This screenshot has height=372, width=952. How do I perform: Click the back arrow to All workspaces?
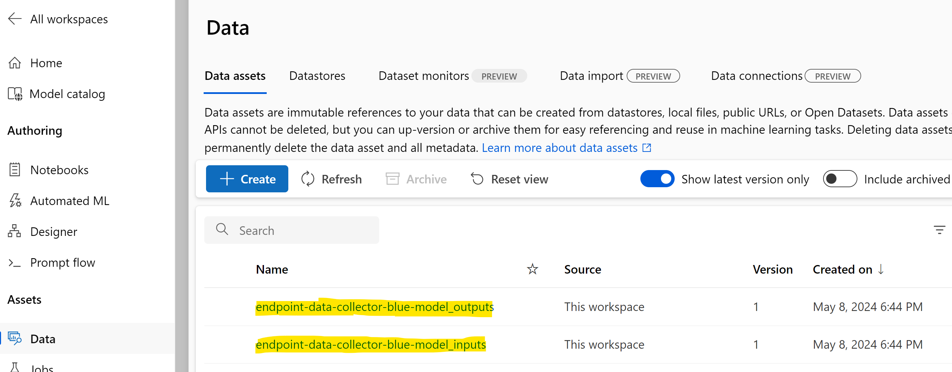tap(15, 19)
